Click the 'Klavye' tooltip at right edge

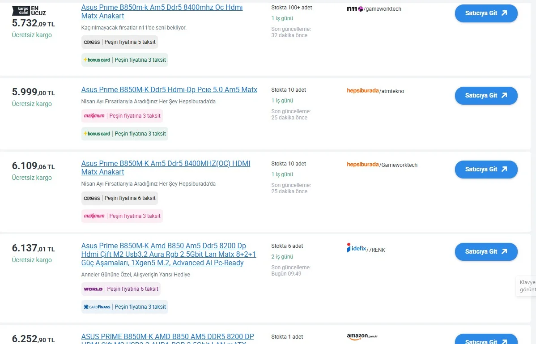(526, 286)
